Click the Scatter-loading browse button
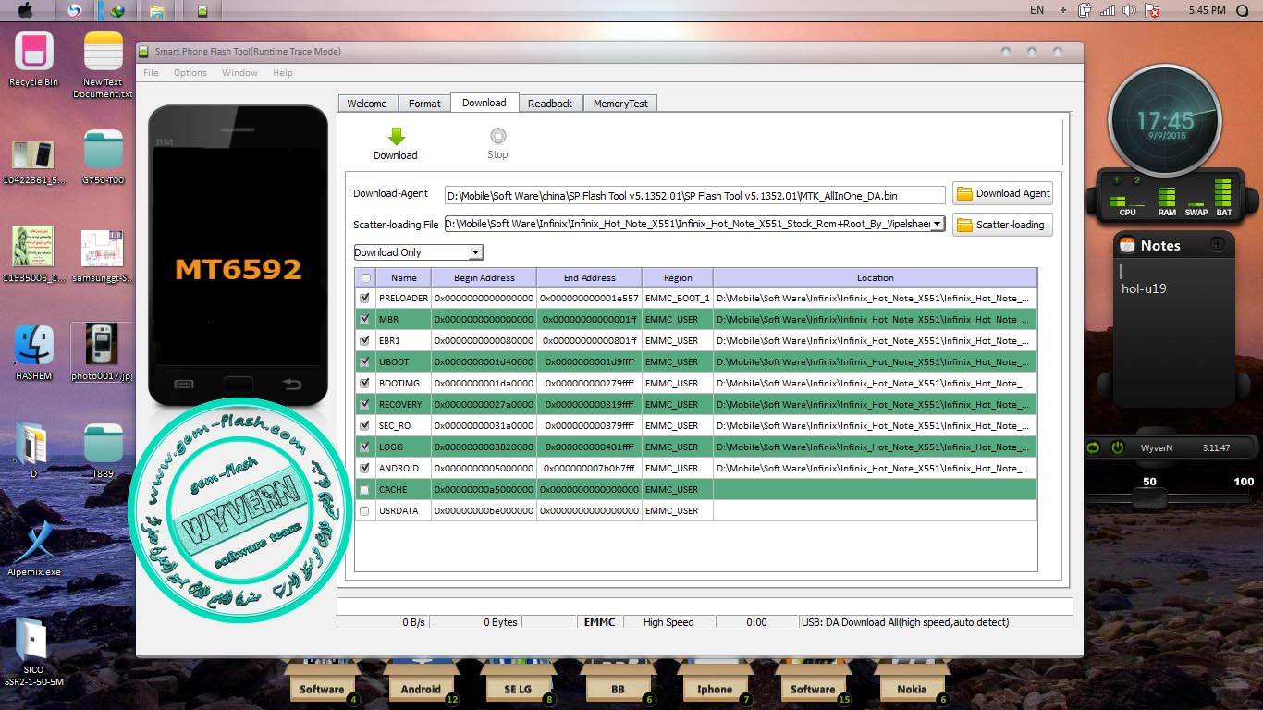This screenshot has height=710, width=1263. (x=1002, y=225)
